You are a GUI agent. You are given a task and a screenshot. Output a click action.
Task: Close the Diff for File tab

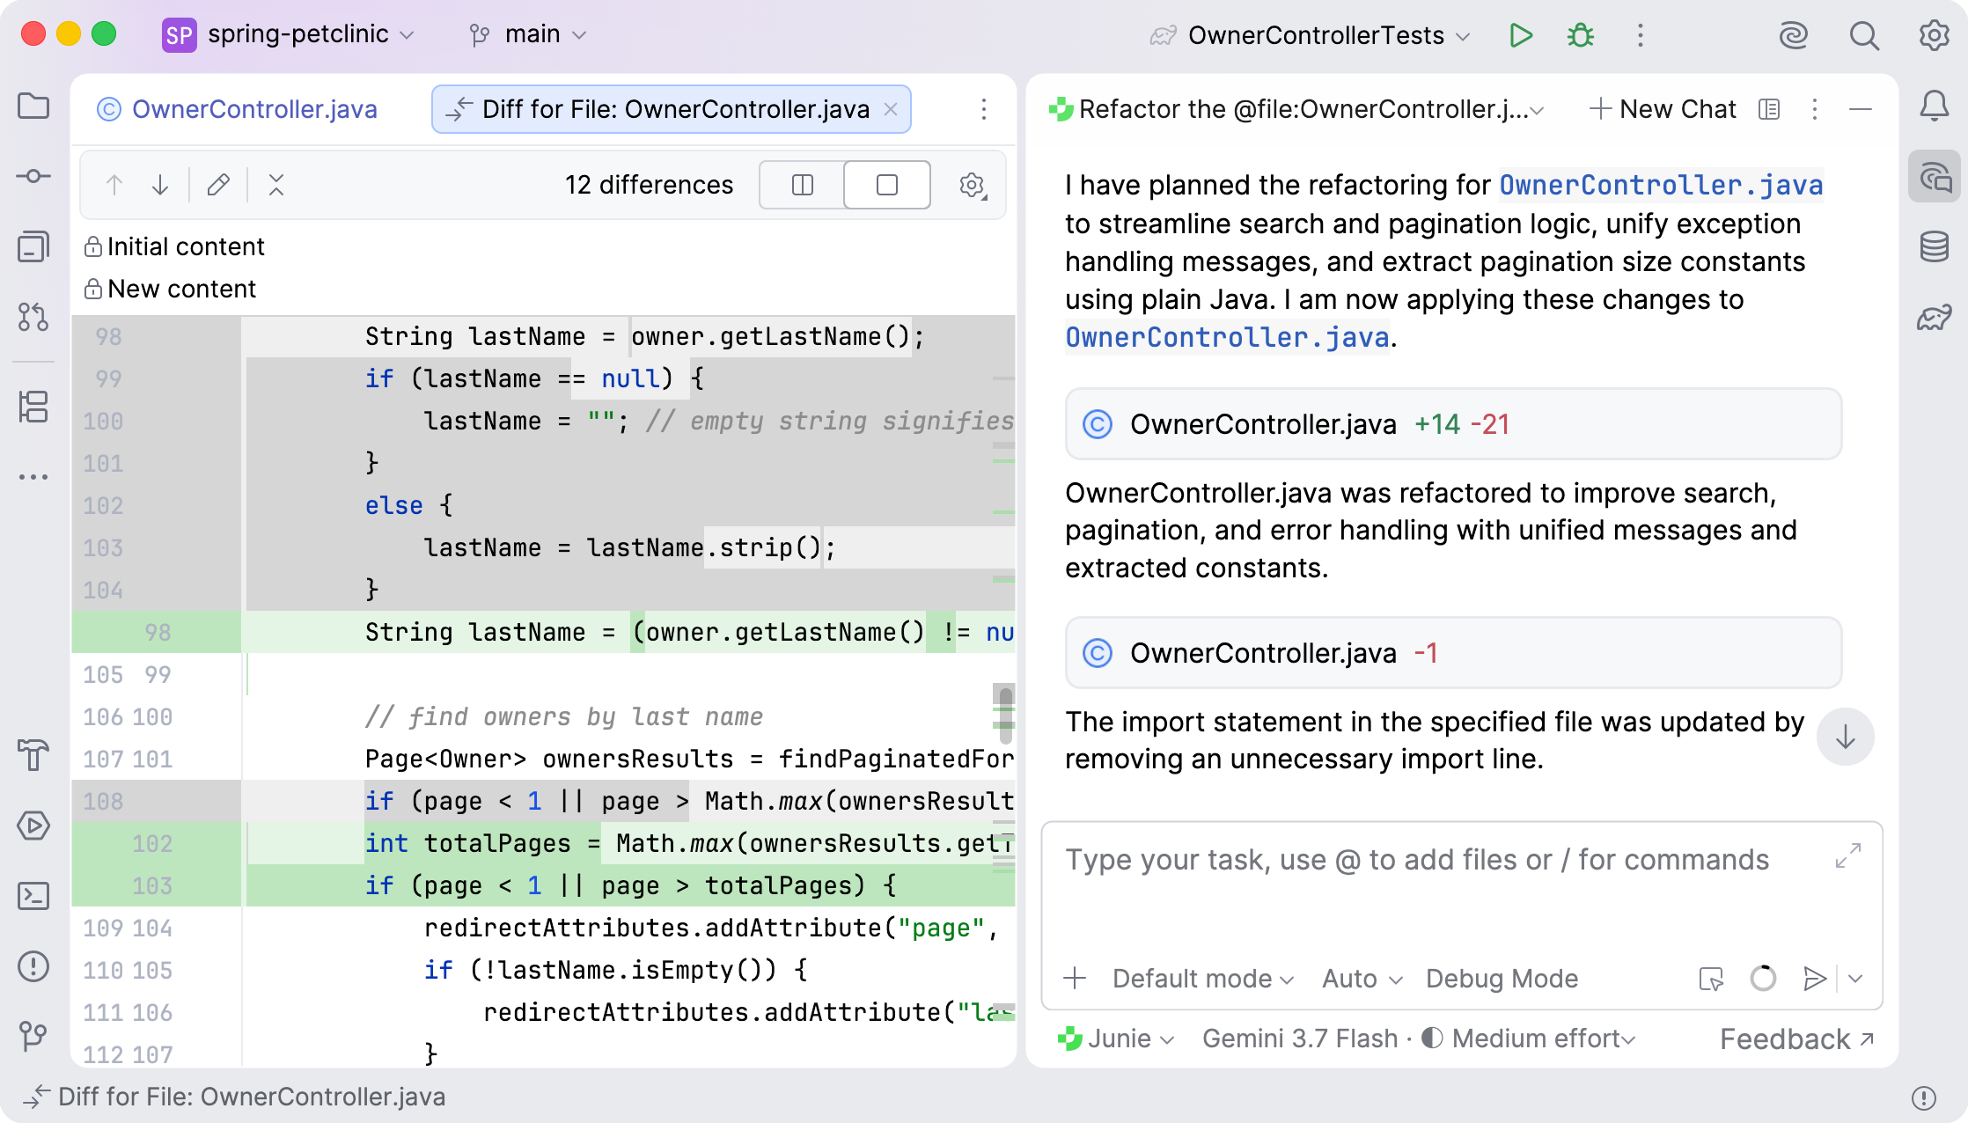(891, 109)
